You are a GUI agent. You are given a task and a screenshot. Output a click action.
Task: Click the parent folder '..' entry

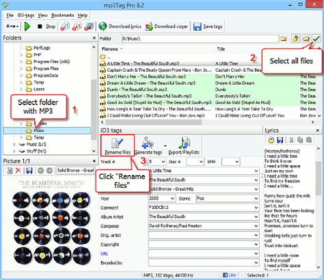click(105, 57)
